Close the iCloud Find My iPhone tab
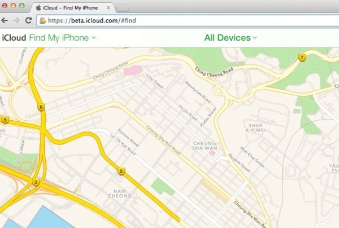 108,8
